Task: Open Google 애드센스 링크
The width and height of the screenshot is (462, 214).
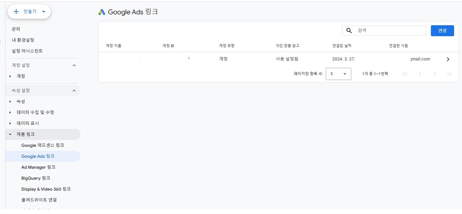Action: click(x=42, y=146)
